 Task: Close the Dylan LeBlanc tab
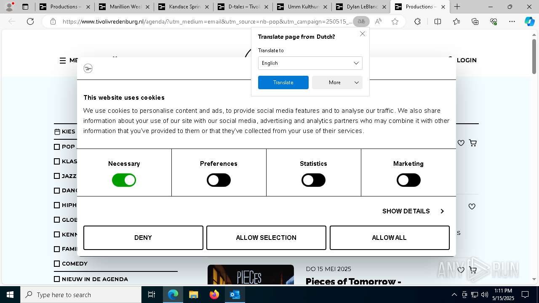(x=384, y=7)
